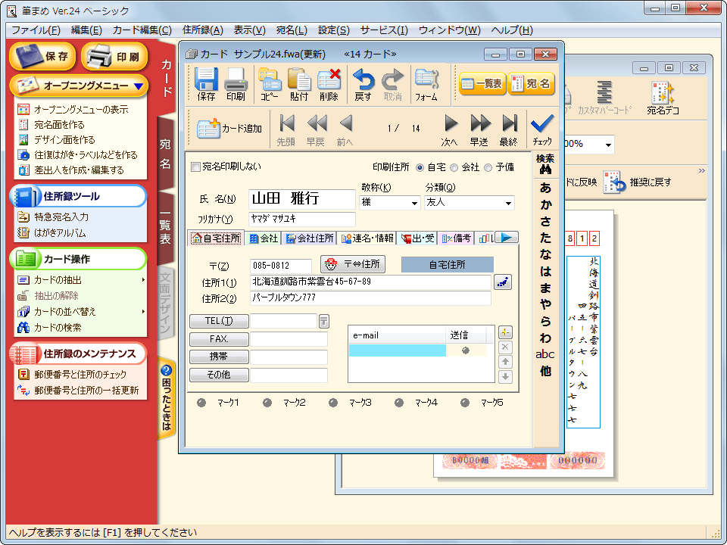The image size is (727, 545).
Task: Move e-mail entry down with arrow icon
Action: pyautogui.click(x=505, y=377)
